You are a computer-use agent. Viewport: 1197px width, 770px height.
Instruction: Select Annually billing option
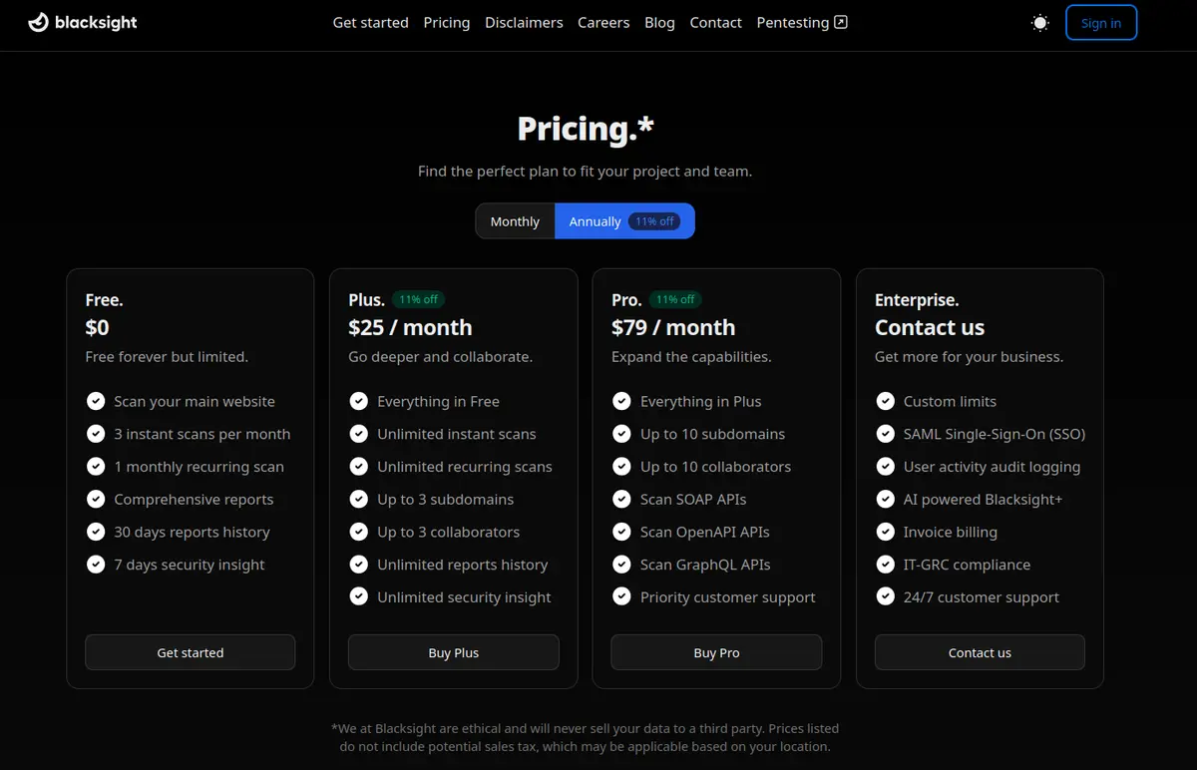[596, 221]
